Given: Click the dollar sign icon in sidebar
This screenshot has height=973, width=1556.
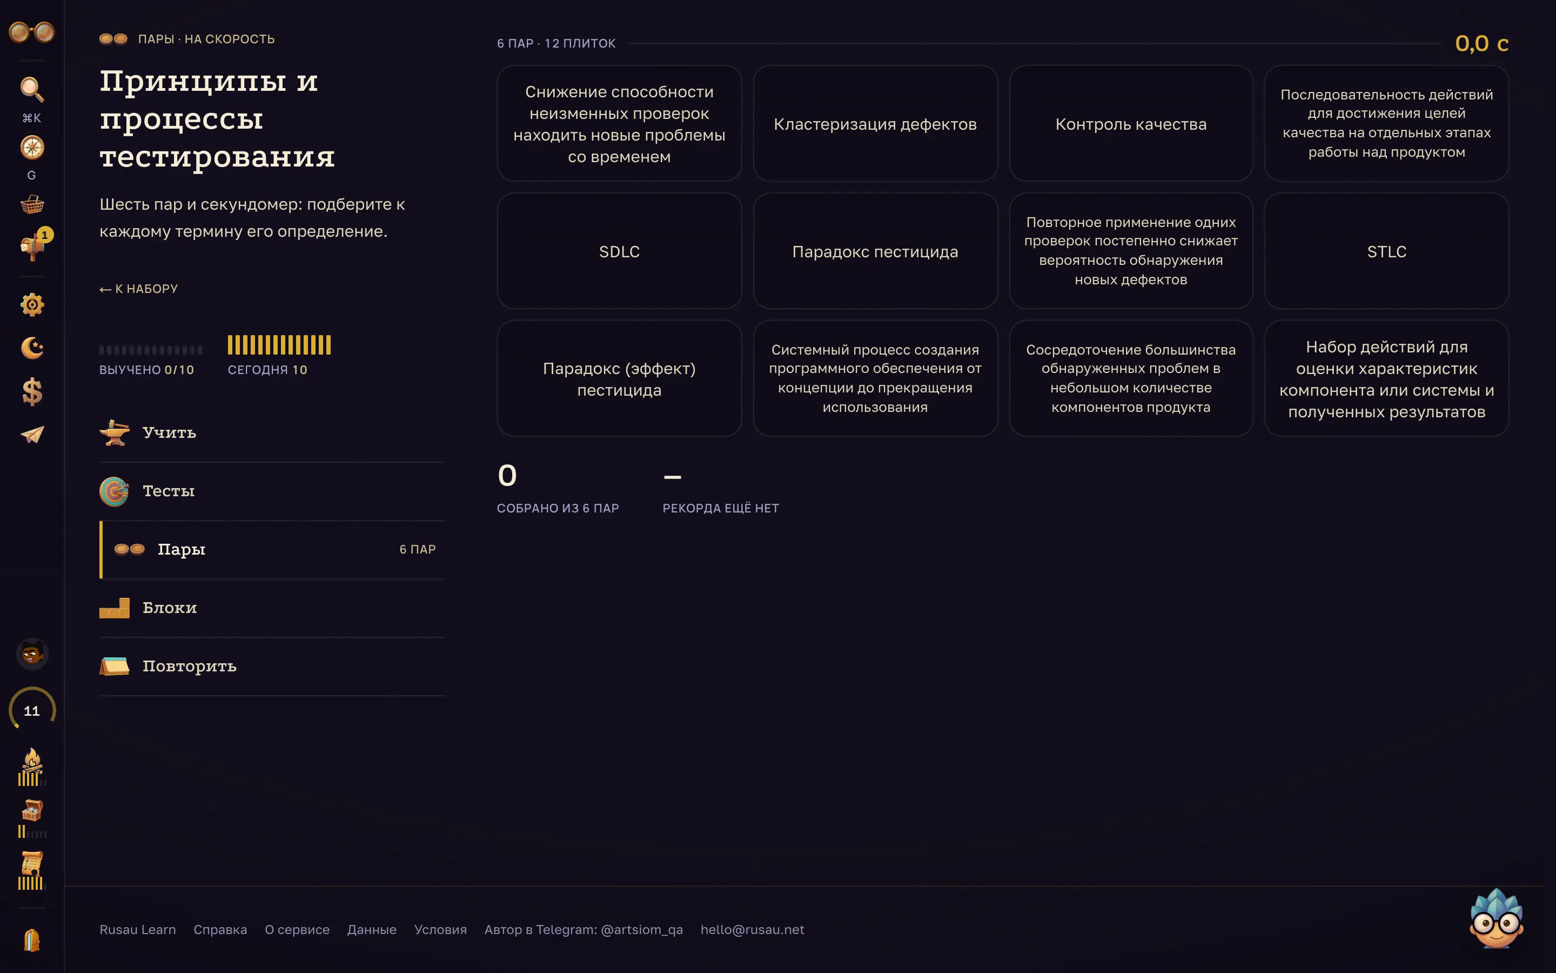Looking at the screenshot, I should click(31, 391).
